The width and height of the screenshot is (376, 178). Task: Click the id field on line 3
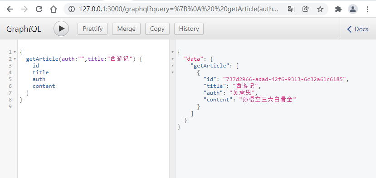[x=36, y=66]
